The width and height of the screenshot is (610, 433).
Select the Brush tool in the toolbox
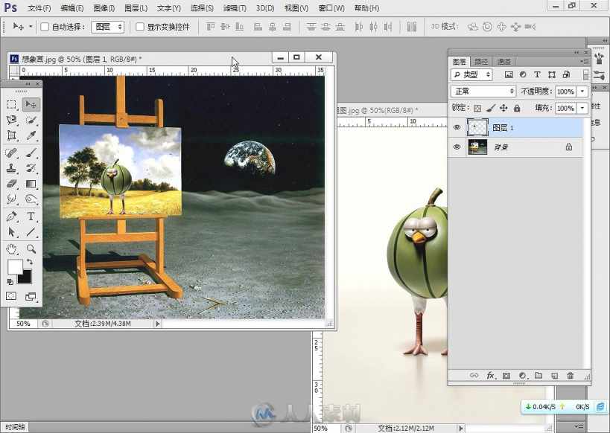(x=31, y=153)
